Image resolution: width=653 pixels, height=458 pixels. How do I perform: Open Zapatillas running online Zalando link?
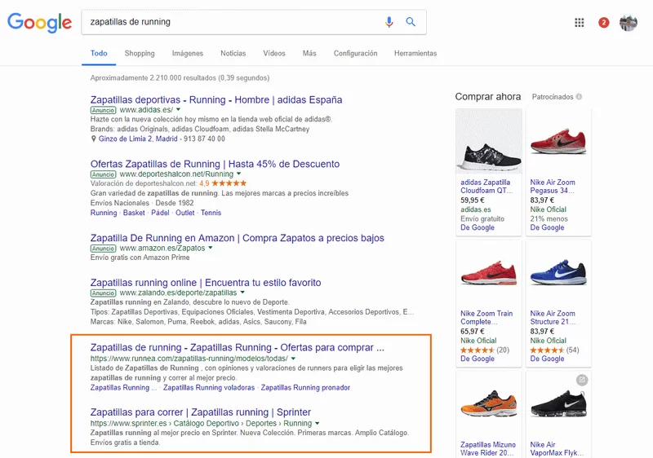(206, 283)
